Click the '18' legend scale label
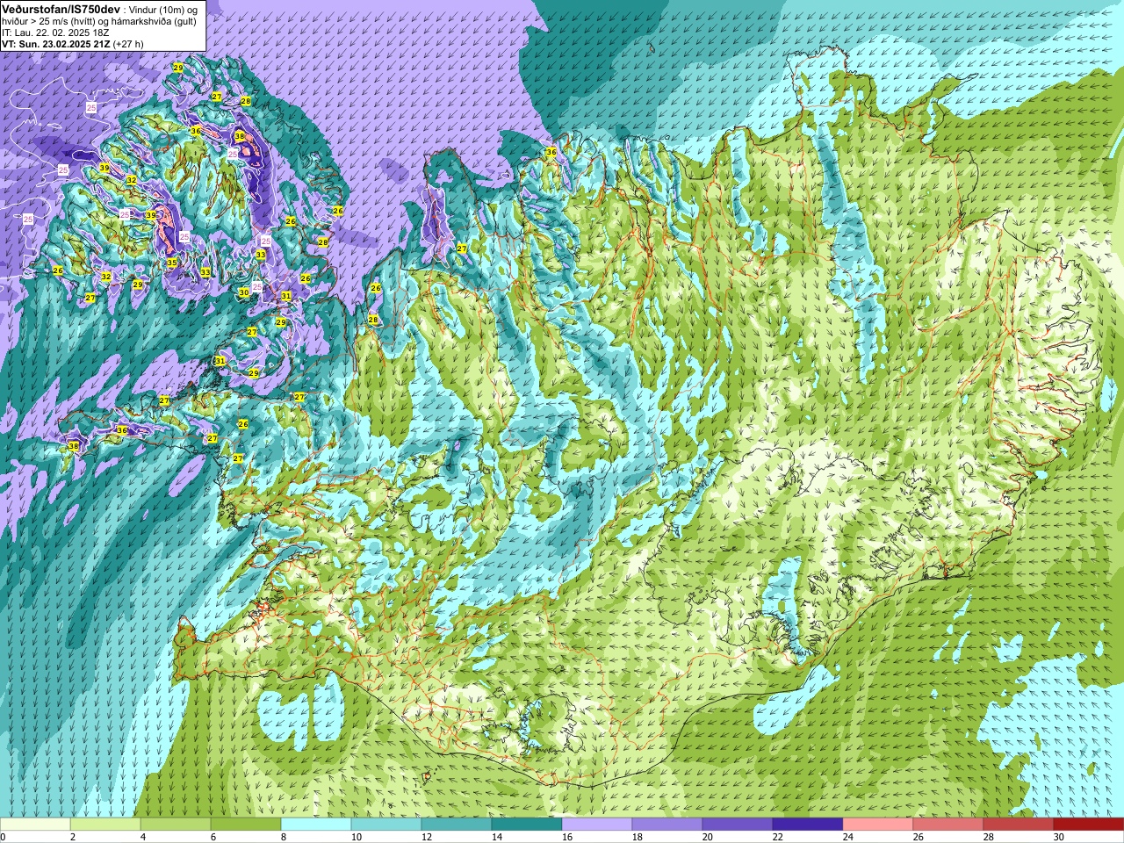Viewport: 1124px width, 843px height. coord(637,837)
